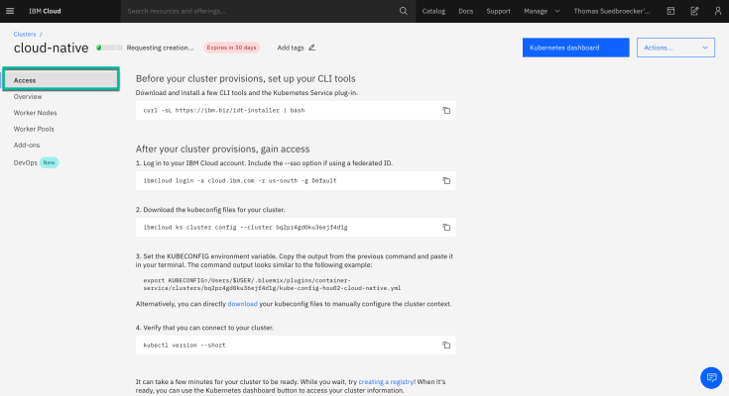
Task: Click the Requesting creation status text
Action: pos(160,48)
